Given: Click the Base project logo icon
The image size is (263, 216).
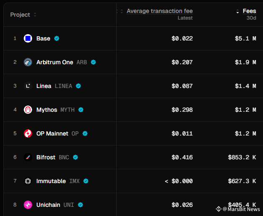Looking at the screenshot, I should (28, 38).
